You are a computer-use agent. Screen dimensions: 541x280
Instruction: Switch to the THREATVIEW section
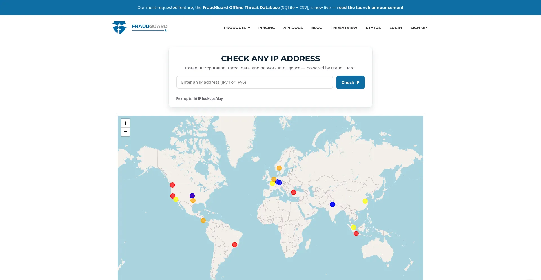tap(344, 28)
